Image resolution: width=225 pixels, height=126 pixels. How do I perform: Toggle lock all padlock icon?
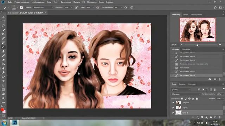197,99
